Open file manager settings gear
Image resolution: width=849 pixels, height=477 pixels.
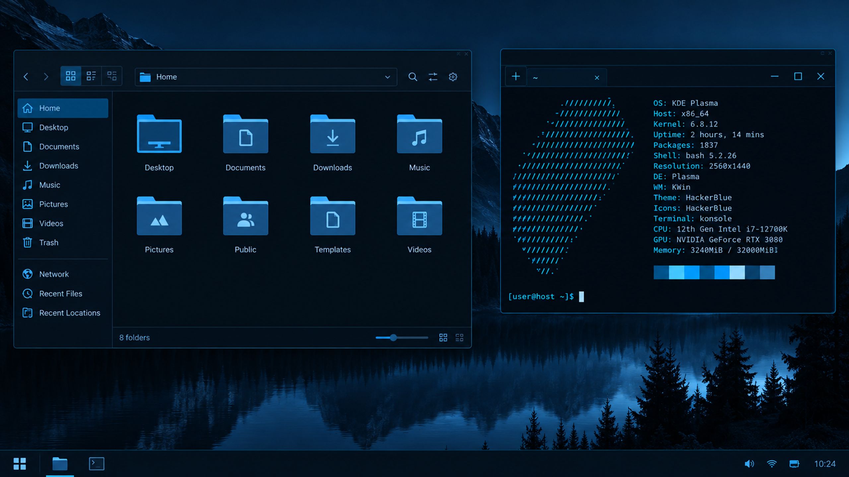coord(453,77)
